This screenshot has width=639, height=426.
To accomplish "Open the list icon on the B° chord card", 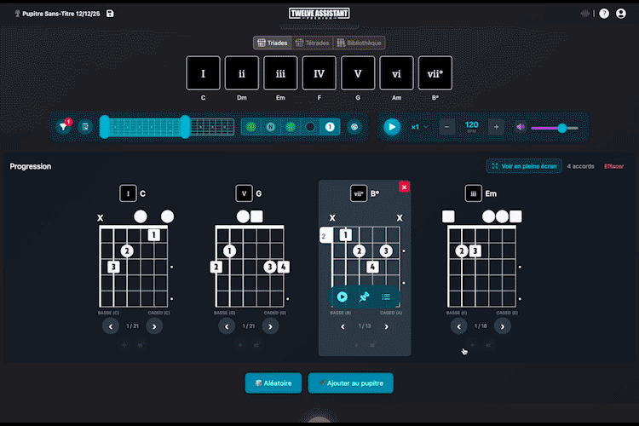I will (x=386, y=296).
